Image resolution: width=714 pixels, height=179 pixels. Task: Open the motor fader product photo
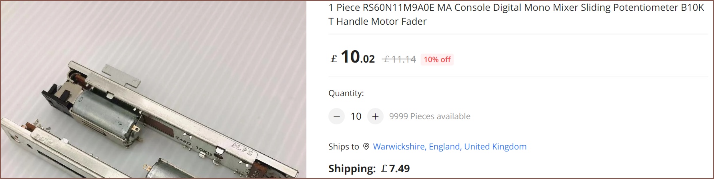pos(153,90)
